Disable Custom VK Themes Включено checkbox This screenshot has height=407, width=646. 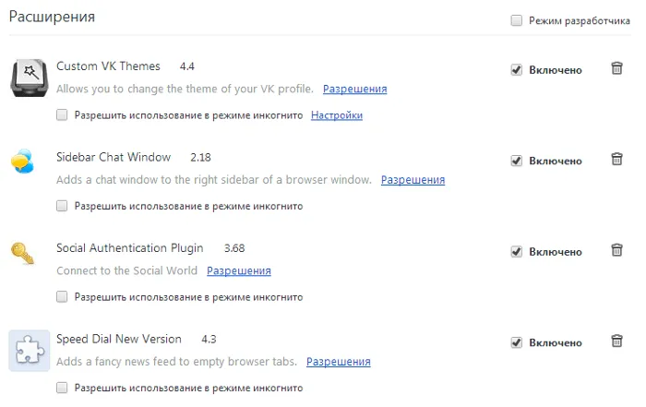516,69
